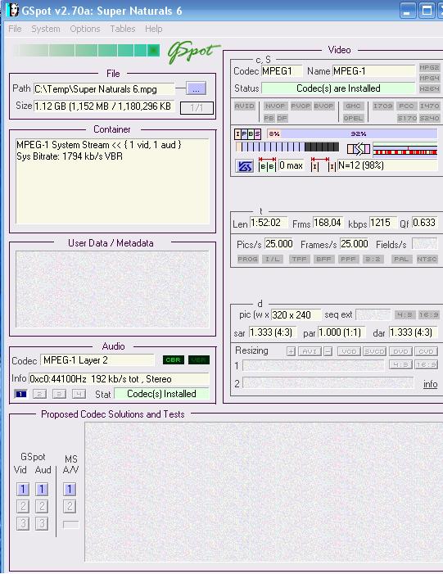Click the GOP arrows structure icon
This screenshot has height=574, width=443.
[359, 149]
